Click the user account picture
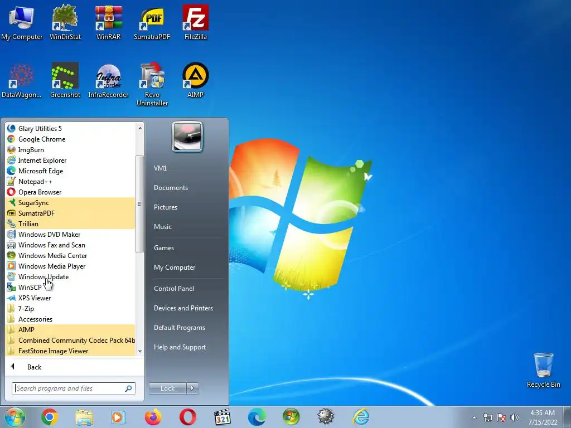Image resolution: width=571 pixels, height=428 pixels. click(x=187, y=137)
